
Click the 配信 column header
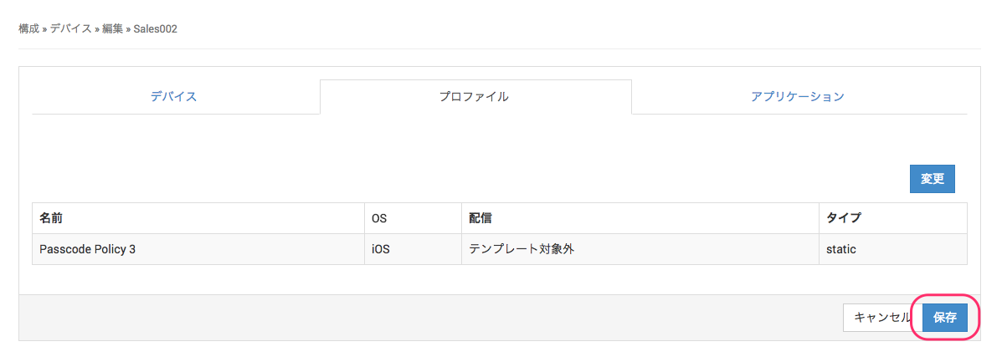coord(480,218)
